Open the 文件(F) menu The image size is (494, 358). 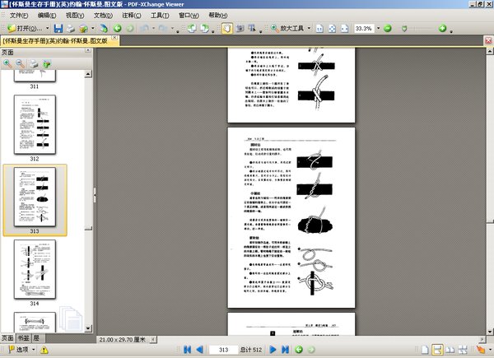[x=21, y=15]
